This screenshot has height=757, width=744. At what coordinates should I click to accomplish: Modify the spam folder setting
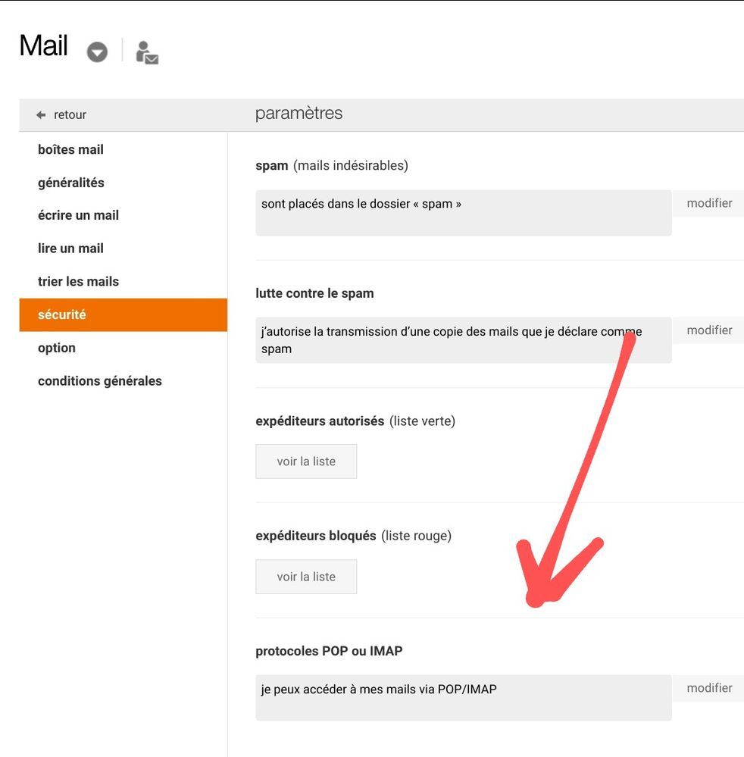click(x=709, y=202)
